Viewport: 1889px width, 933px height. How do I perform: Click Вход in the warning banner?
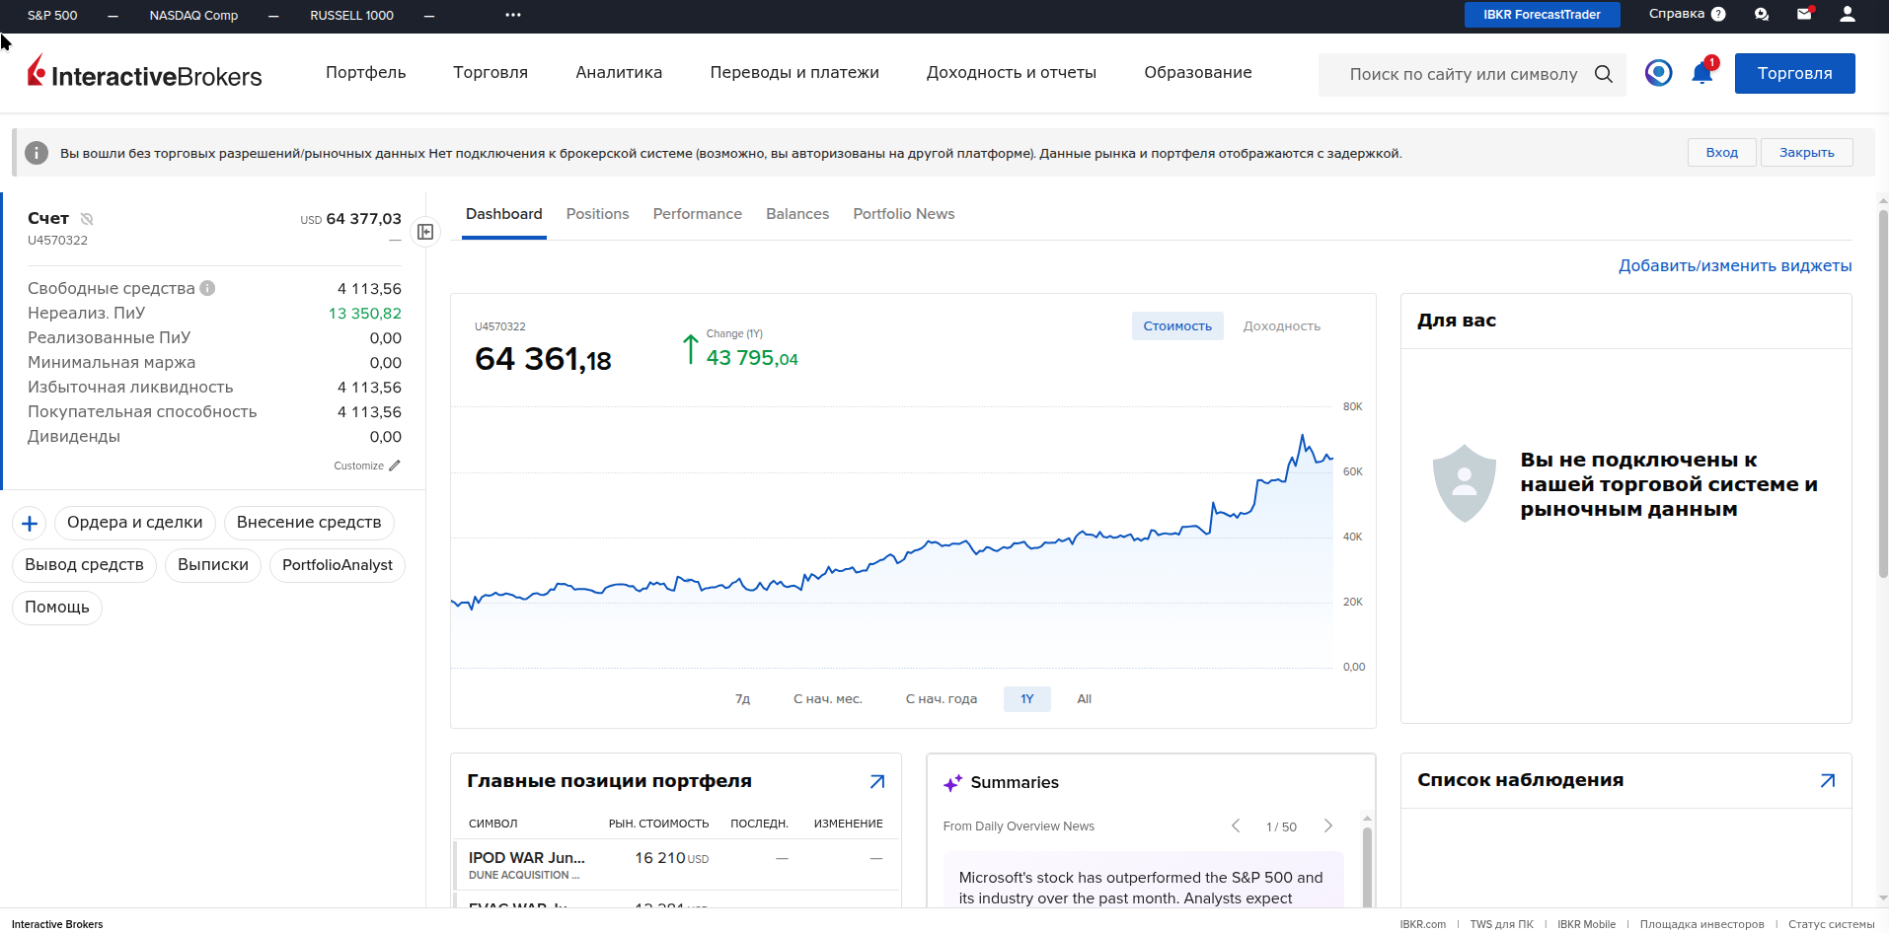1722,153
